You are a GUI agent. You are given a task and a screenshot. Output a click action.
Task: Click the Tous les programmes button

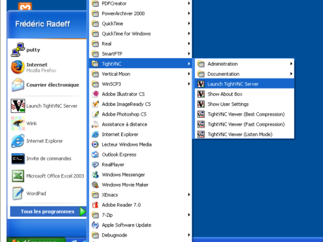point(48,211)
